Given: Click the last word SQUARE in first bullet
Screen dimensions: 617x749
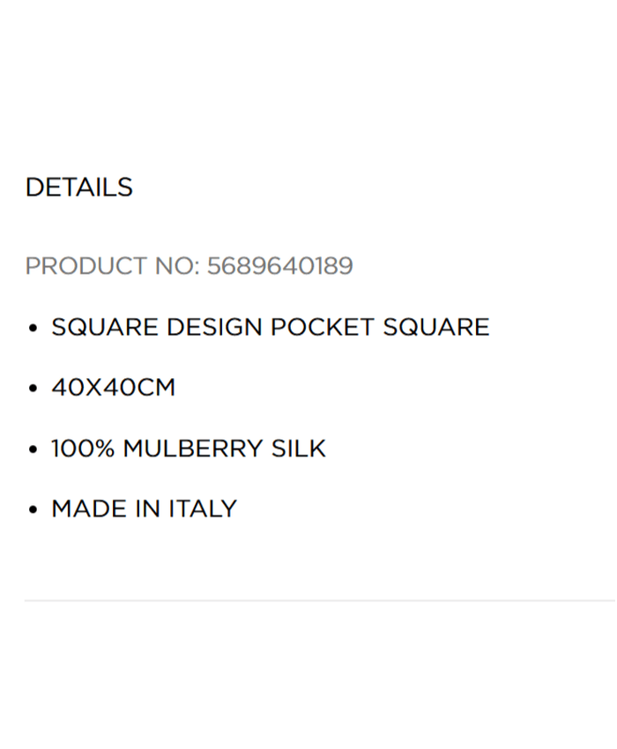Looking at the screenshot, I should coord(435,328).
